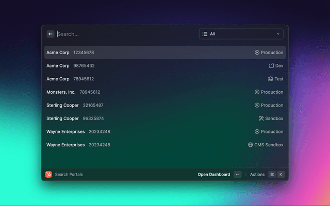The image size is (330, 206).
Task: Click the Test bug icon on Acme Corp
Action: [x=270, y=79]
